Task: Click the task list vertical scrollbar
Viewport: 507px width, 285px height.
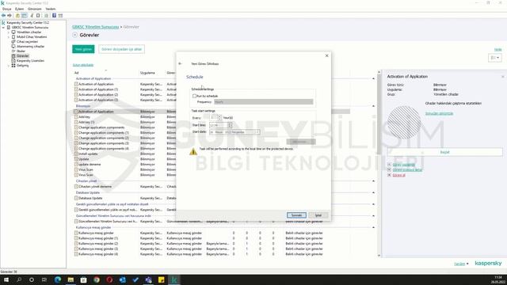Action: click(379, 114)
